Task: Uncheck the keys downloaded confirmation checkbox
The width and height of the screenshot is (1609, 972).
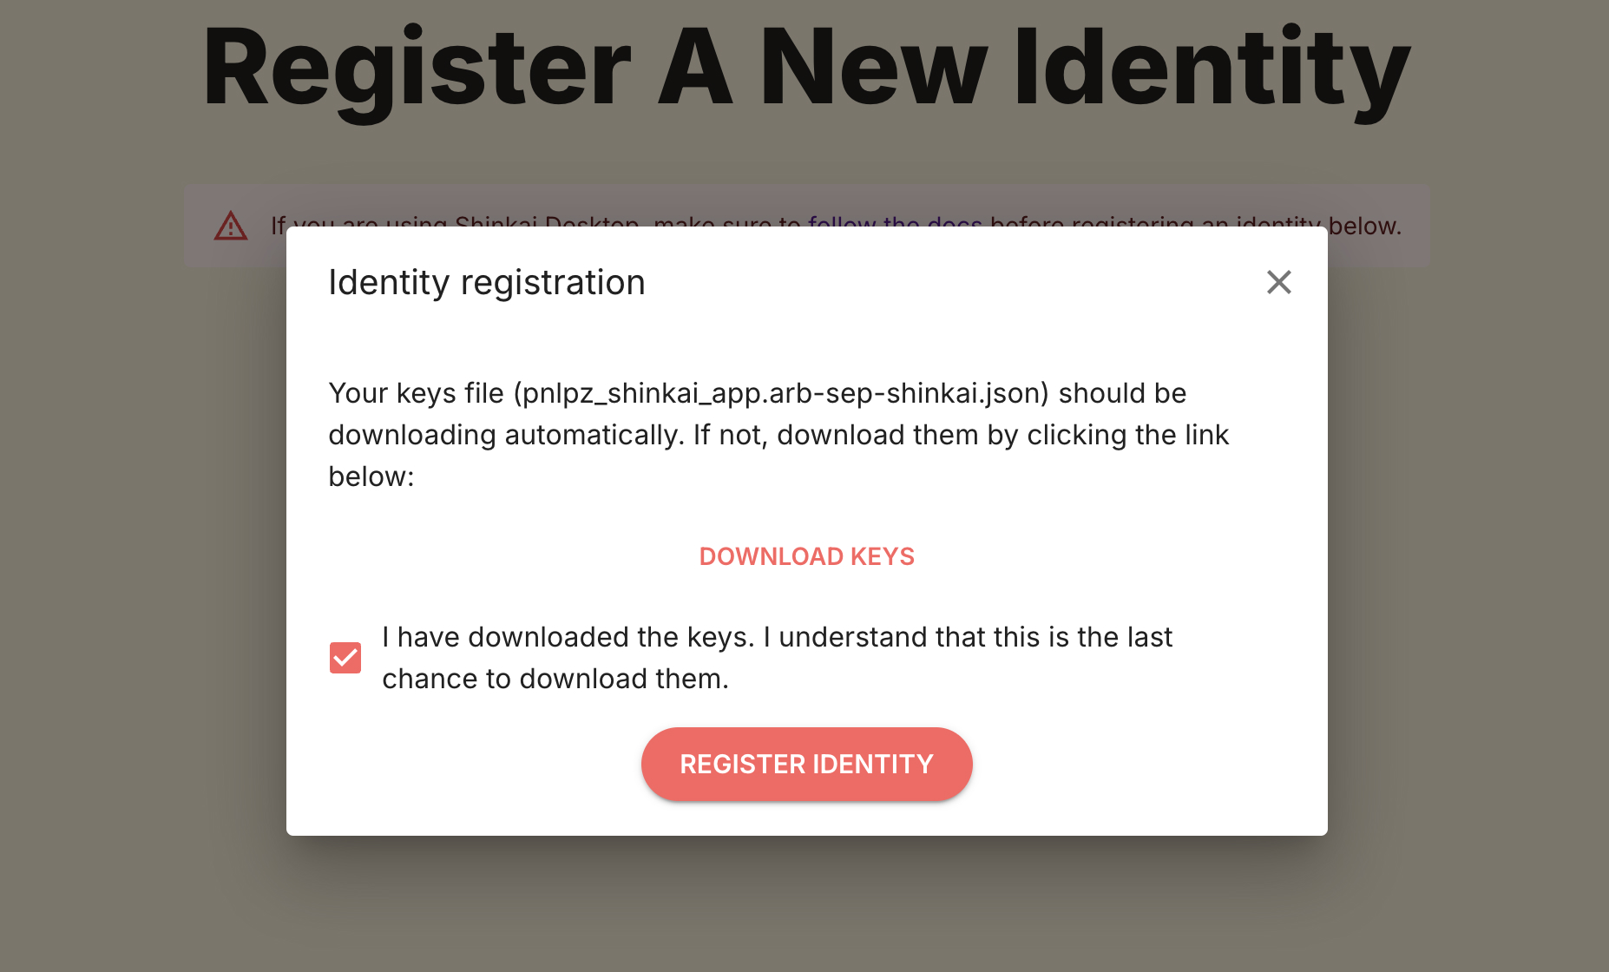Action: coord(345,658)
